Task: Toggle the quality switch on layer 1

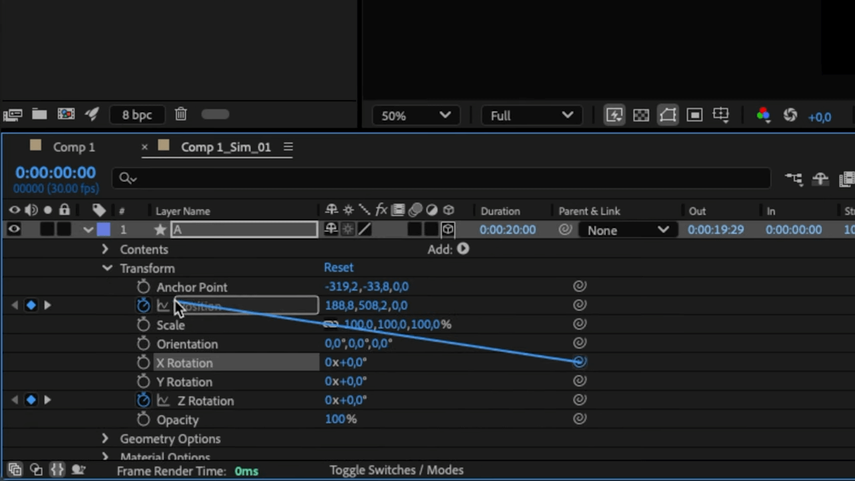Action: click(365, 230)
